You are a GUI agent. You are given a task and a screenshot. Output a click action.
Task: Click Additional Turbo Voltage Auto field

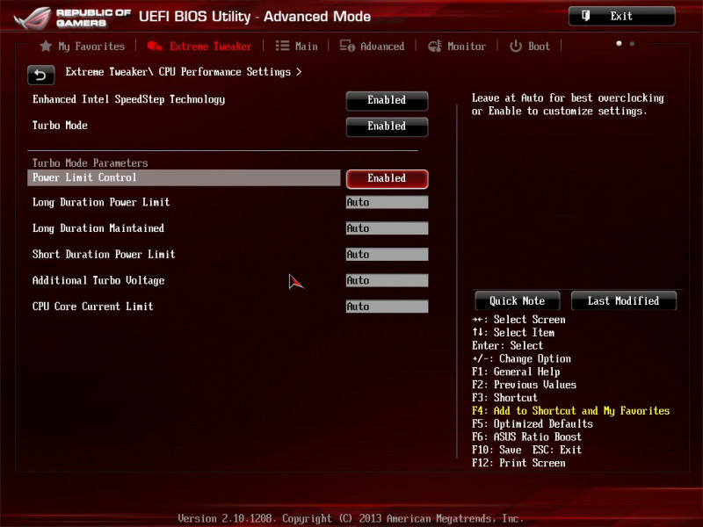point(387,280)
